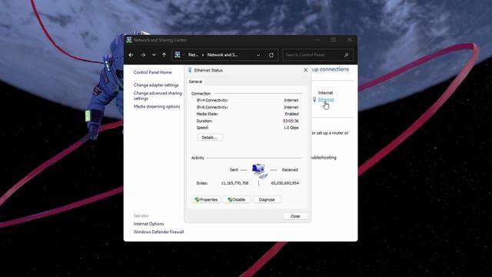This screenshot has height=277, width=492.
Task: Open connection Details button
Action: tap(210, 138)
